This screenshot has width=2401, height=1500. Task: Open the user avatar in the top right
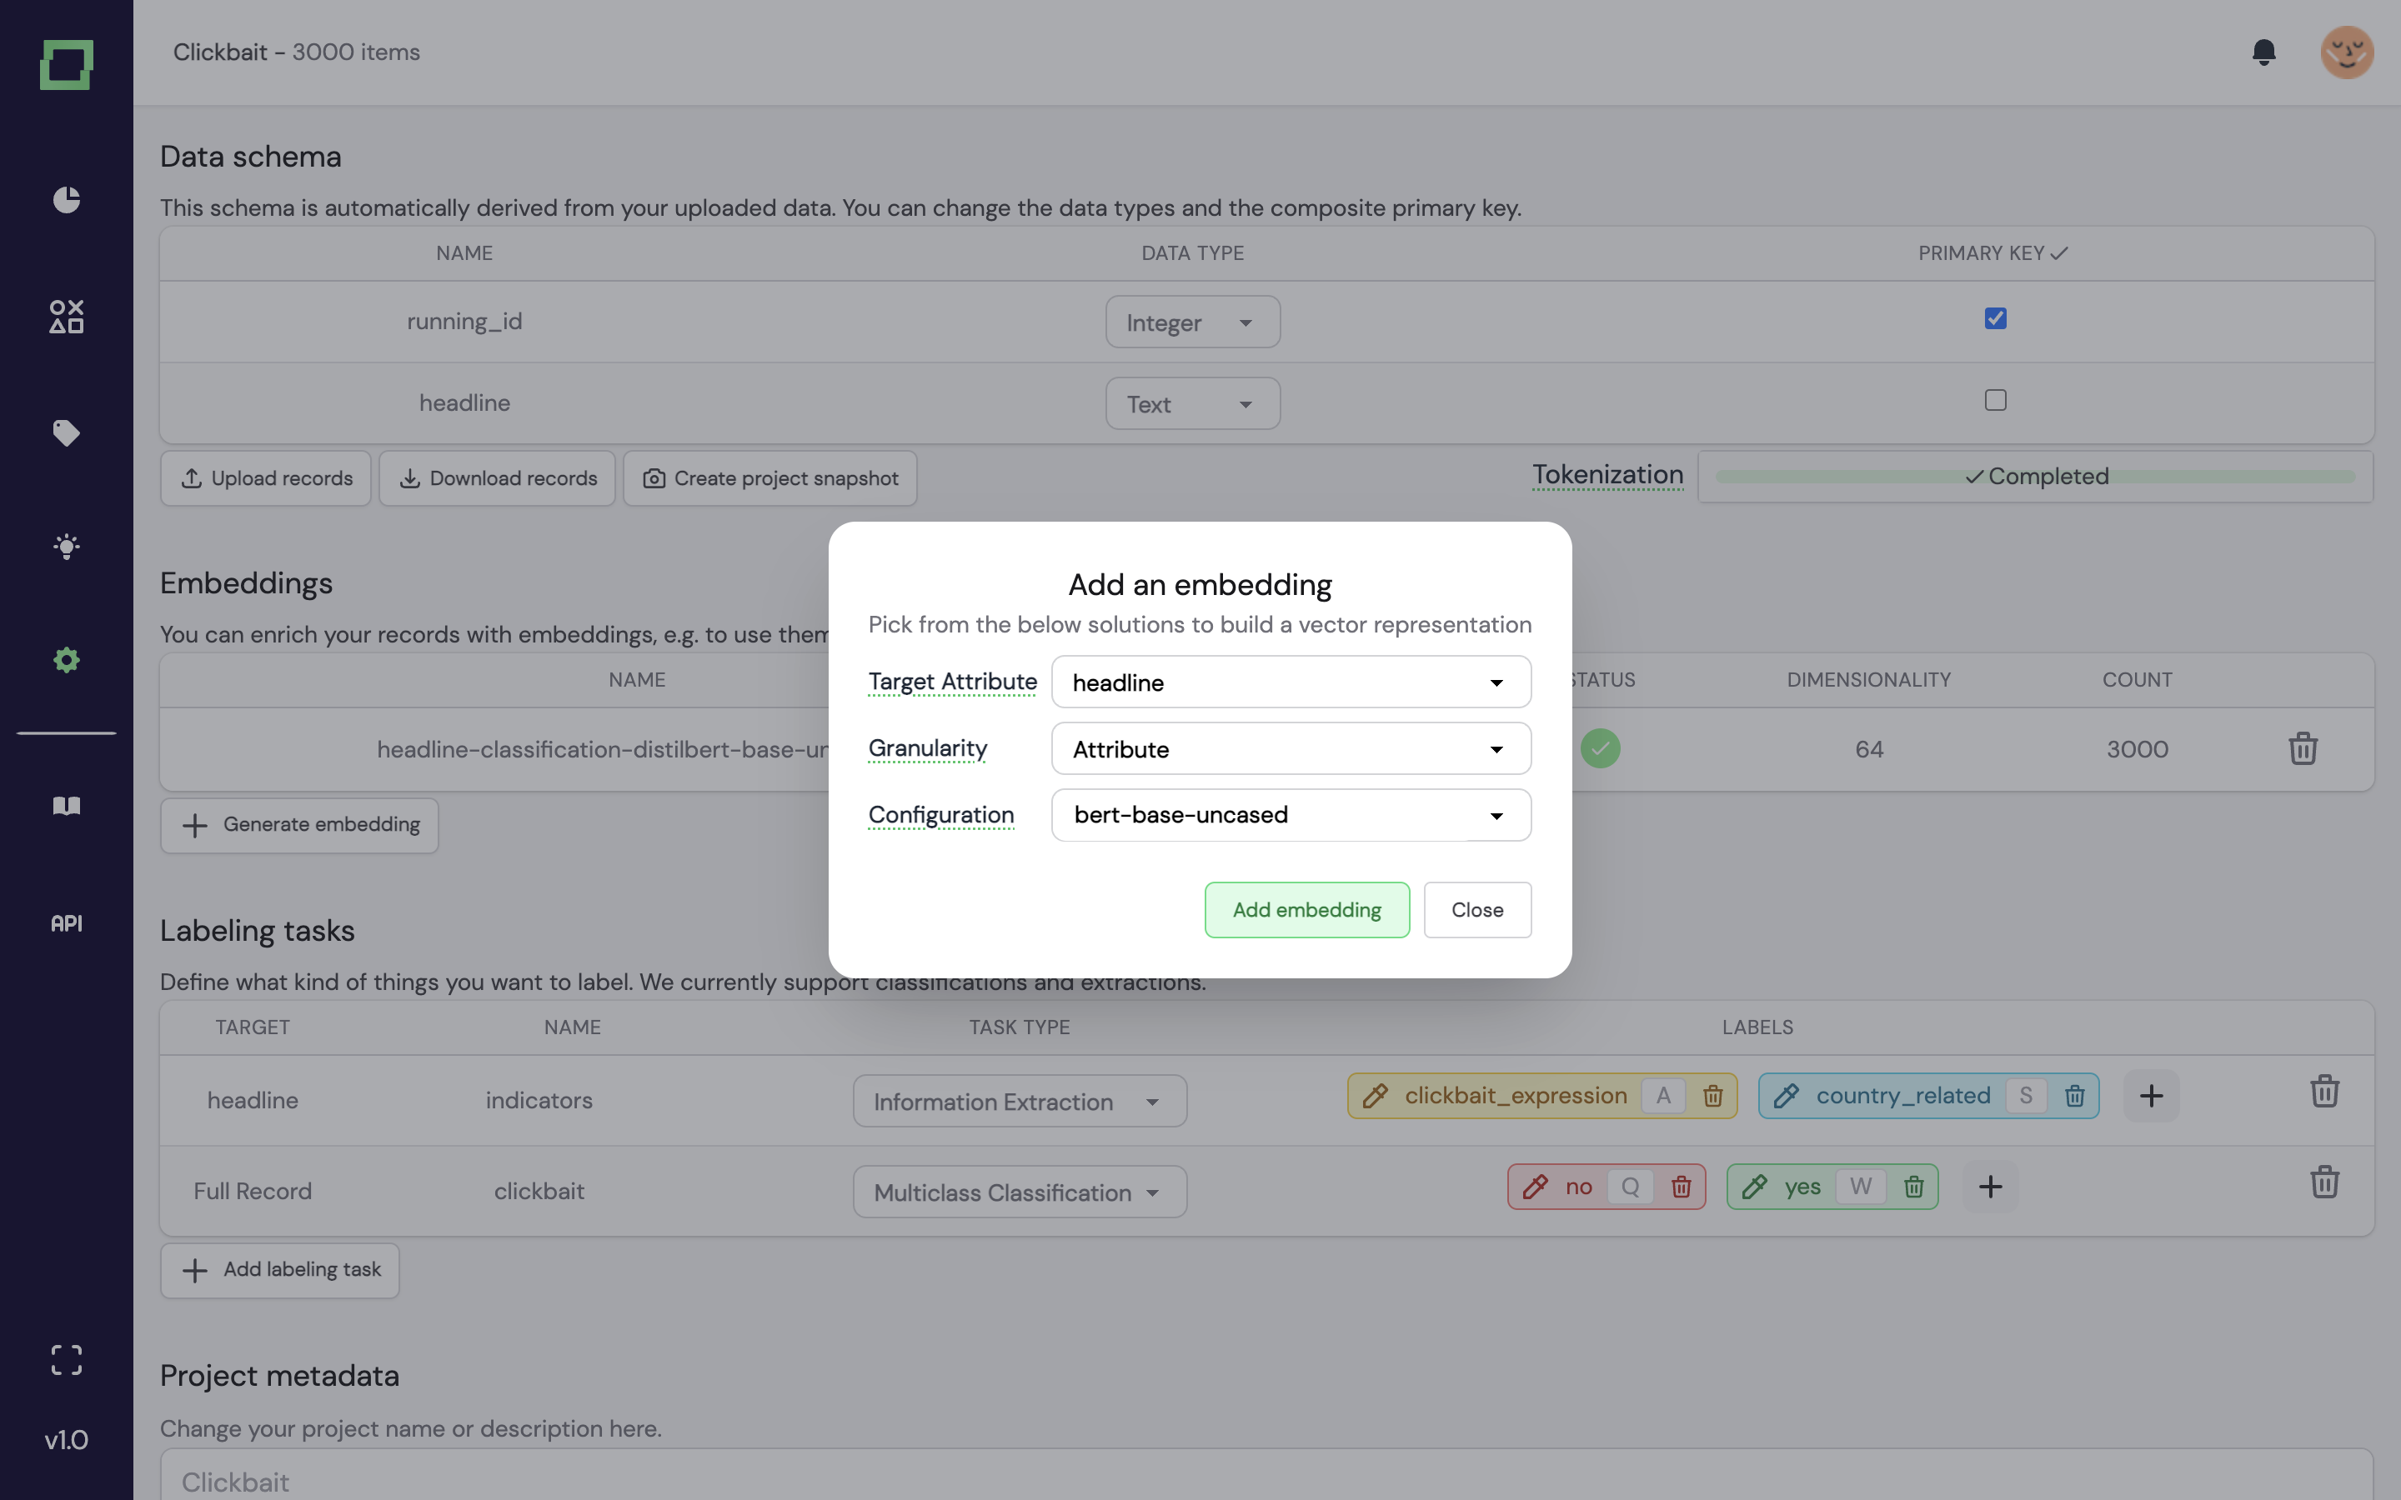(2347, 52)
